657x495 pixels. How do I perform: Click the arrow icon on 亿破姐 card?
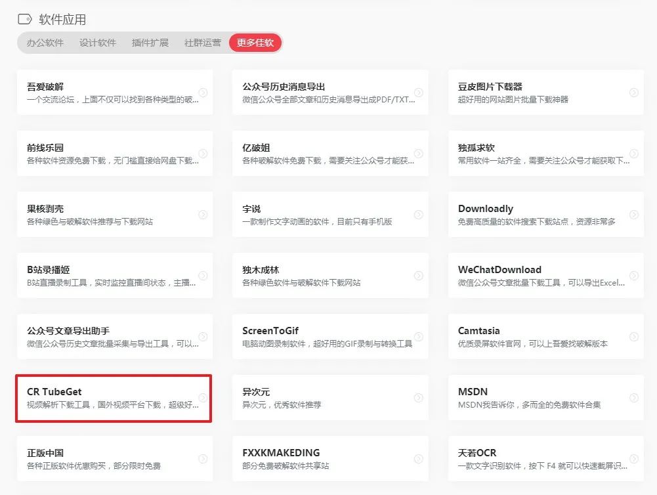tap(419, 154)
